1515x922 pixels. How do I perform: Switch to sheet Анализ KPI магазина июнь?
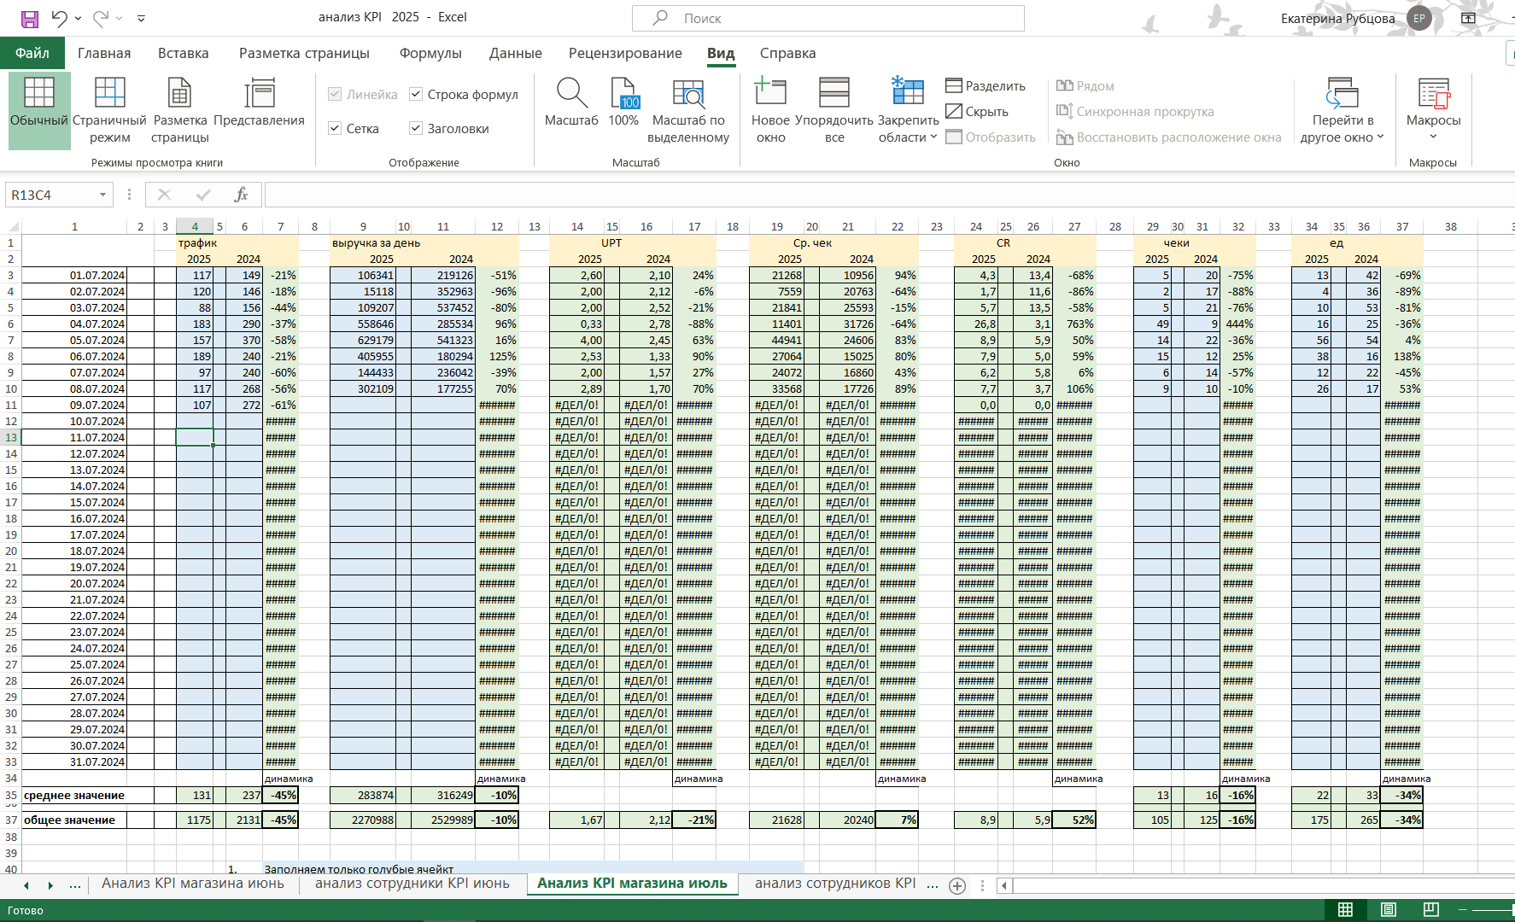(193, 883)
